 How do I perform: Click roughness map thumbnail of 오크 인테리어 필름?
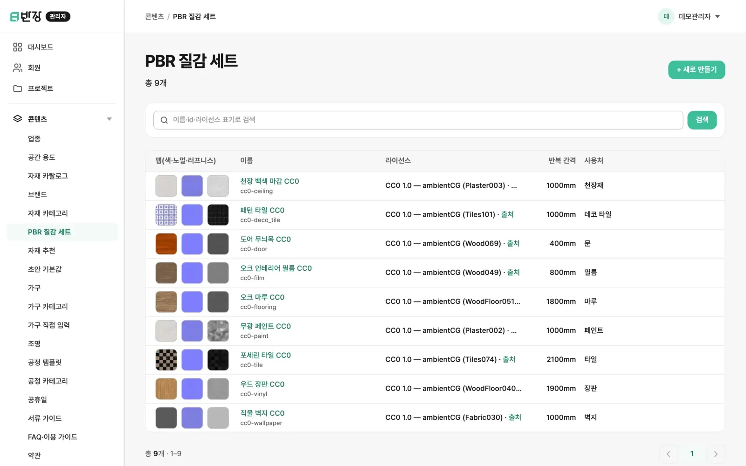click(218, 273)
